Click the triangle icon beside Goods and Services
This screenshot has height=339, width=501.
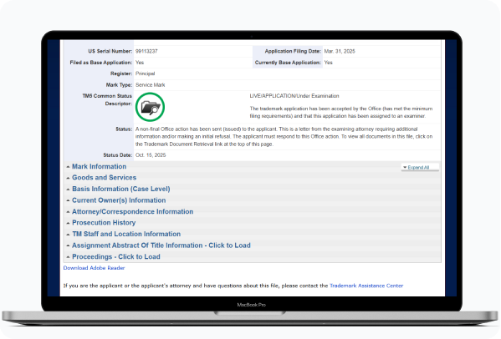68,178
